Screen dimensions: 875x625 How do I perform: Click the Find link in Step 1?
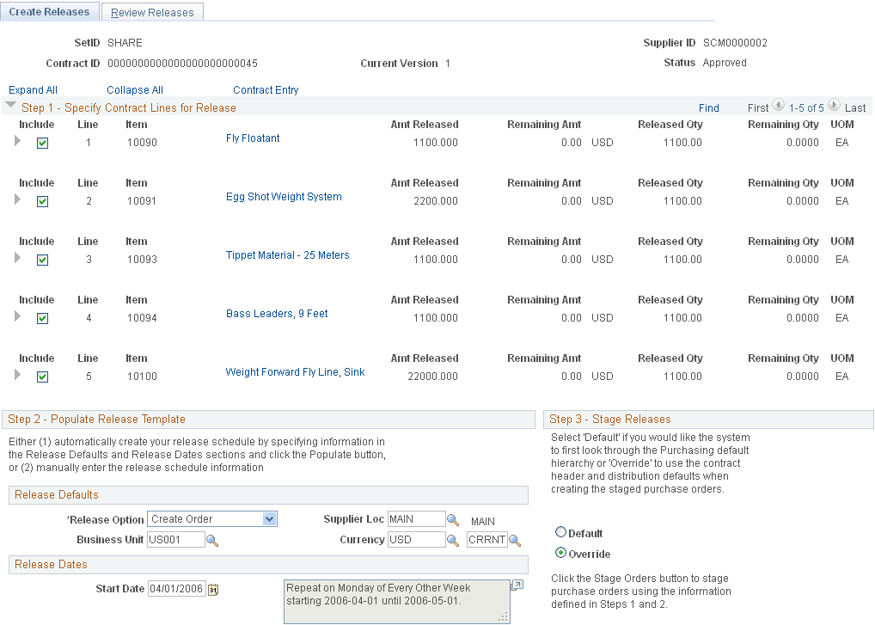pyautogui.click(x=708, y=107)
